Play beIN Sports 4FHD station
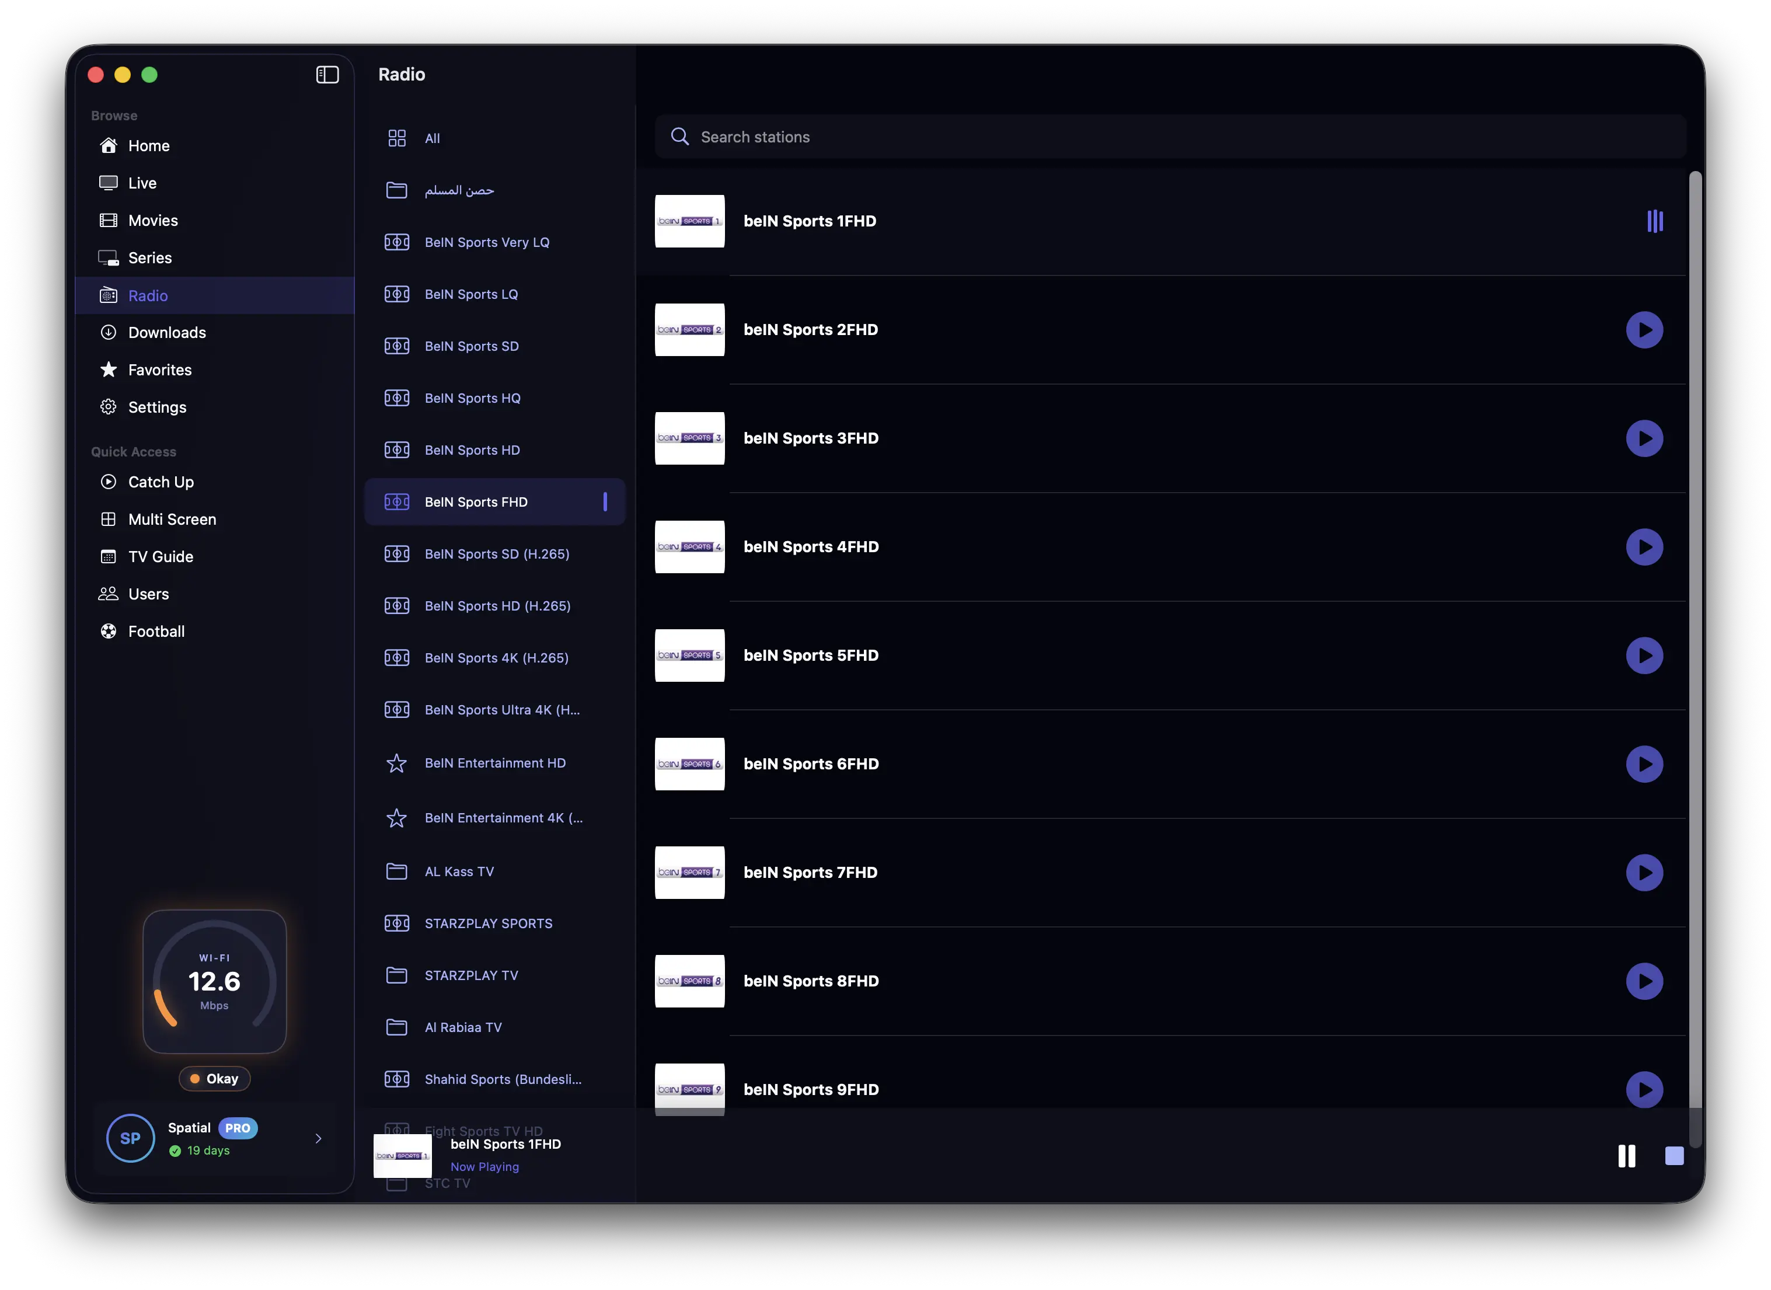The image size is (1771, 1290). pyautogui.click(x=1644, y=546)
